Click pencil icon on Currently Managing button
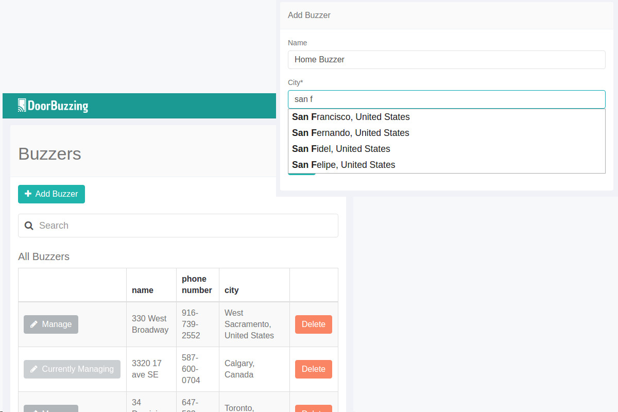The image size is (618, 412). point(34,369)
